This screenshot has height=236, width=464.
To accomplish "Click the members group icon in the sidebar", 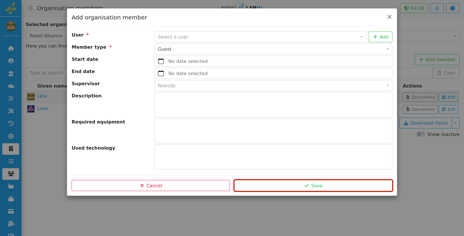I will click(11, 174).
